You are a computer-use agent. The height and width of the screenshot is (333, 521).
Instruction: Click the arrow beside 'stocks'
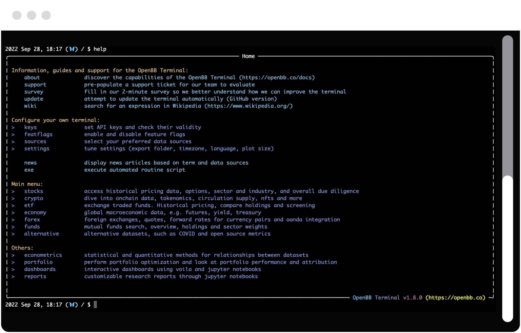[13, 191]
